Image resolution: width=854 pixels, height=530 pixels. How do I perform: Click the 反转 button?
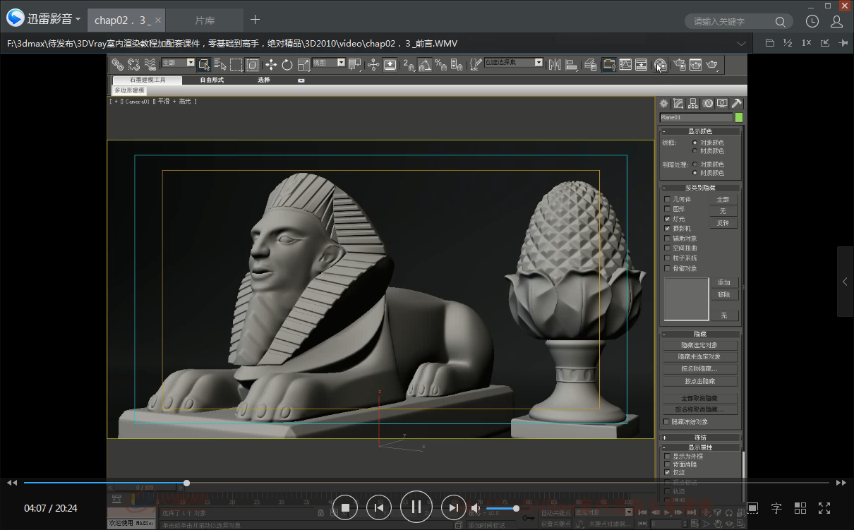723,223
